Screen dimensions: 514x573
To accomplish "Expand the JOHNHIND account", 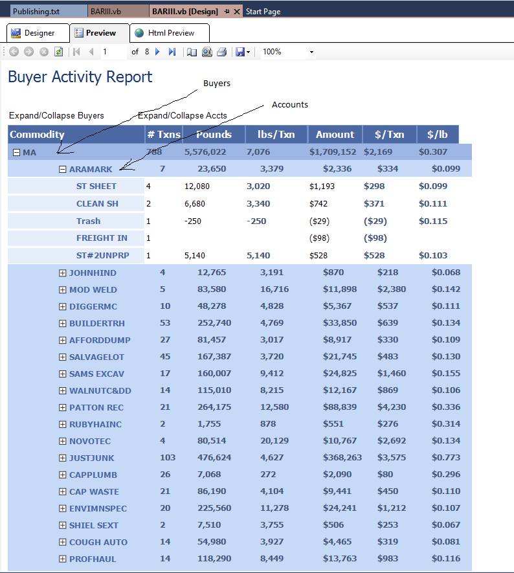I will click(x=63, y=273).
